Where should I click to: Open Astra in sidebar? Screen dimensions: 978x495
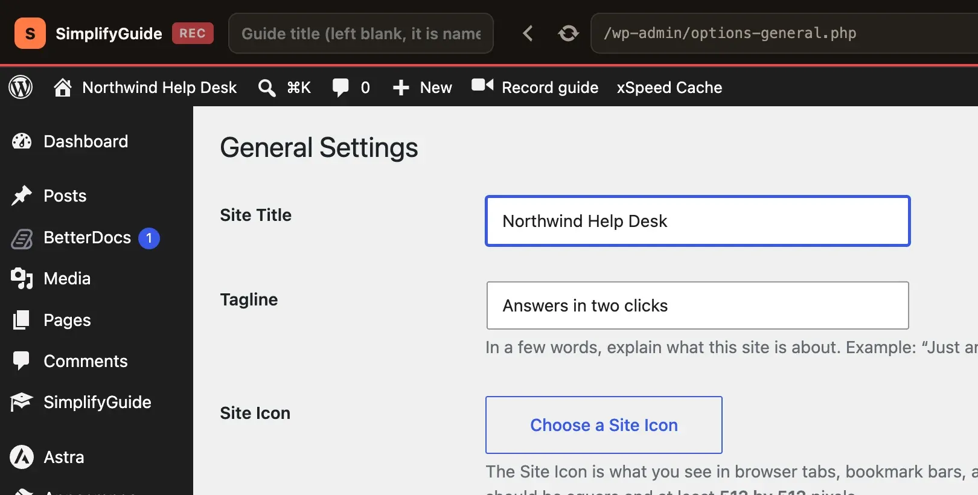[64, 457]
